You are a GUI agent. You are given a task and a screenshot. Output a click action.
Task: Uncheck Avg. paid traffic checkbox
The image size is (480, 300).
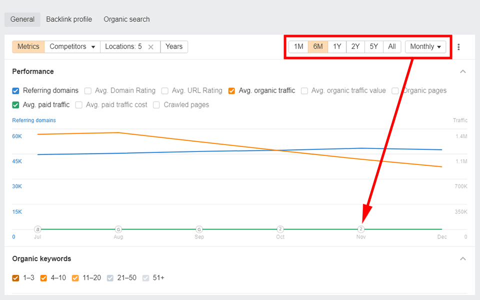[15, 105]
